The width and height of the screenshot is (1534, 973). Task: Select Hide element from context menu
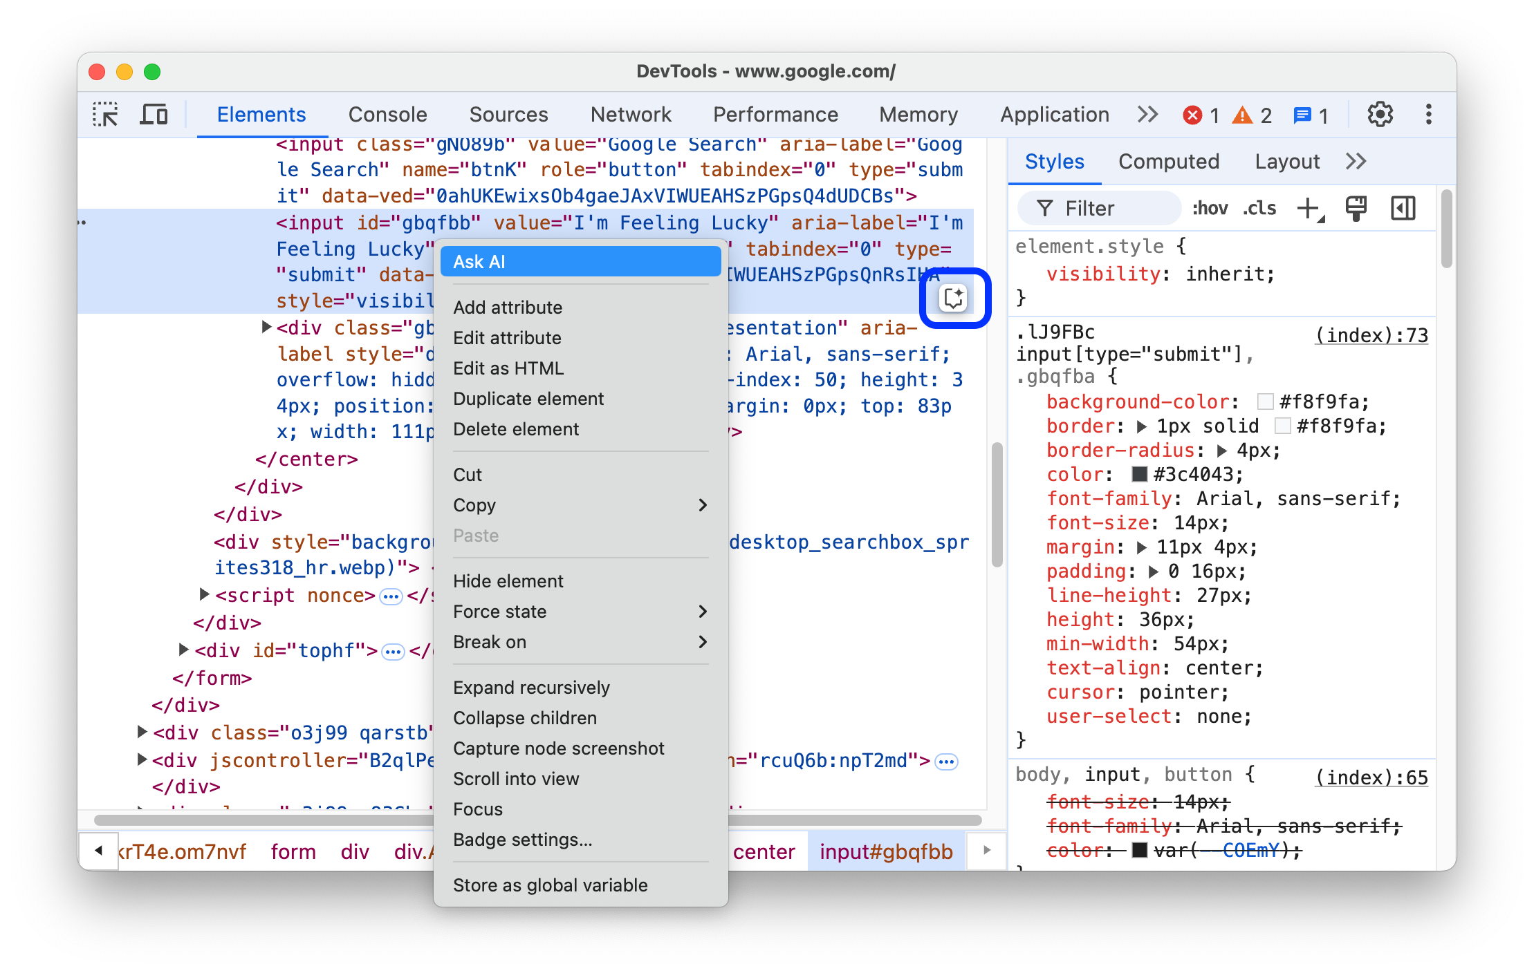click(508, 580)
